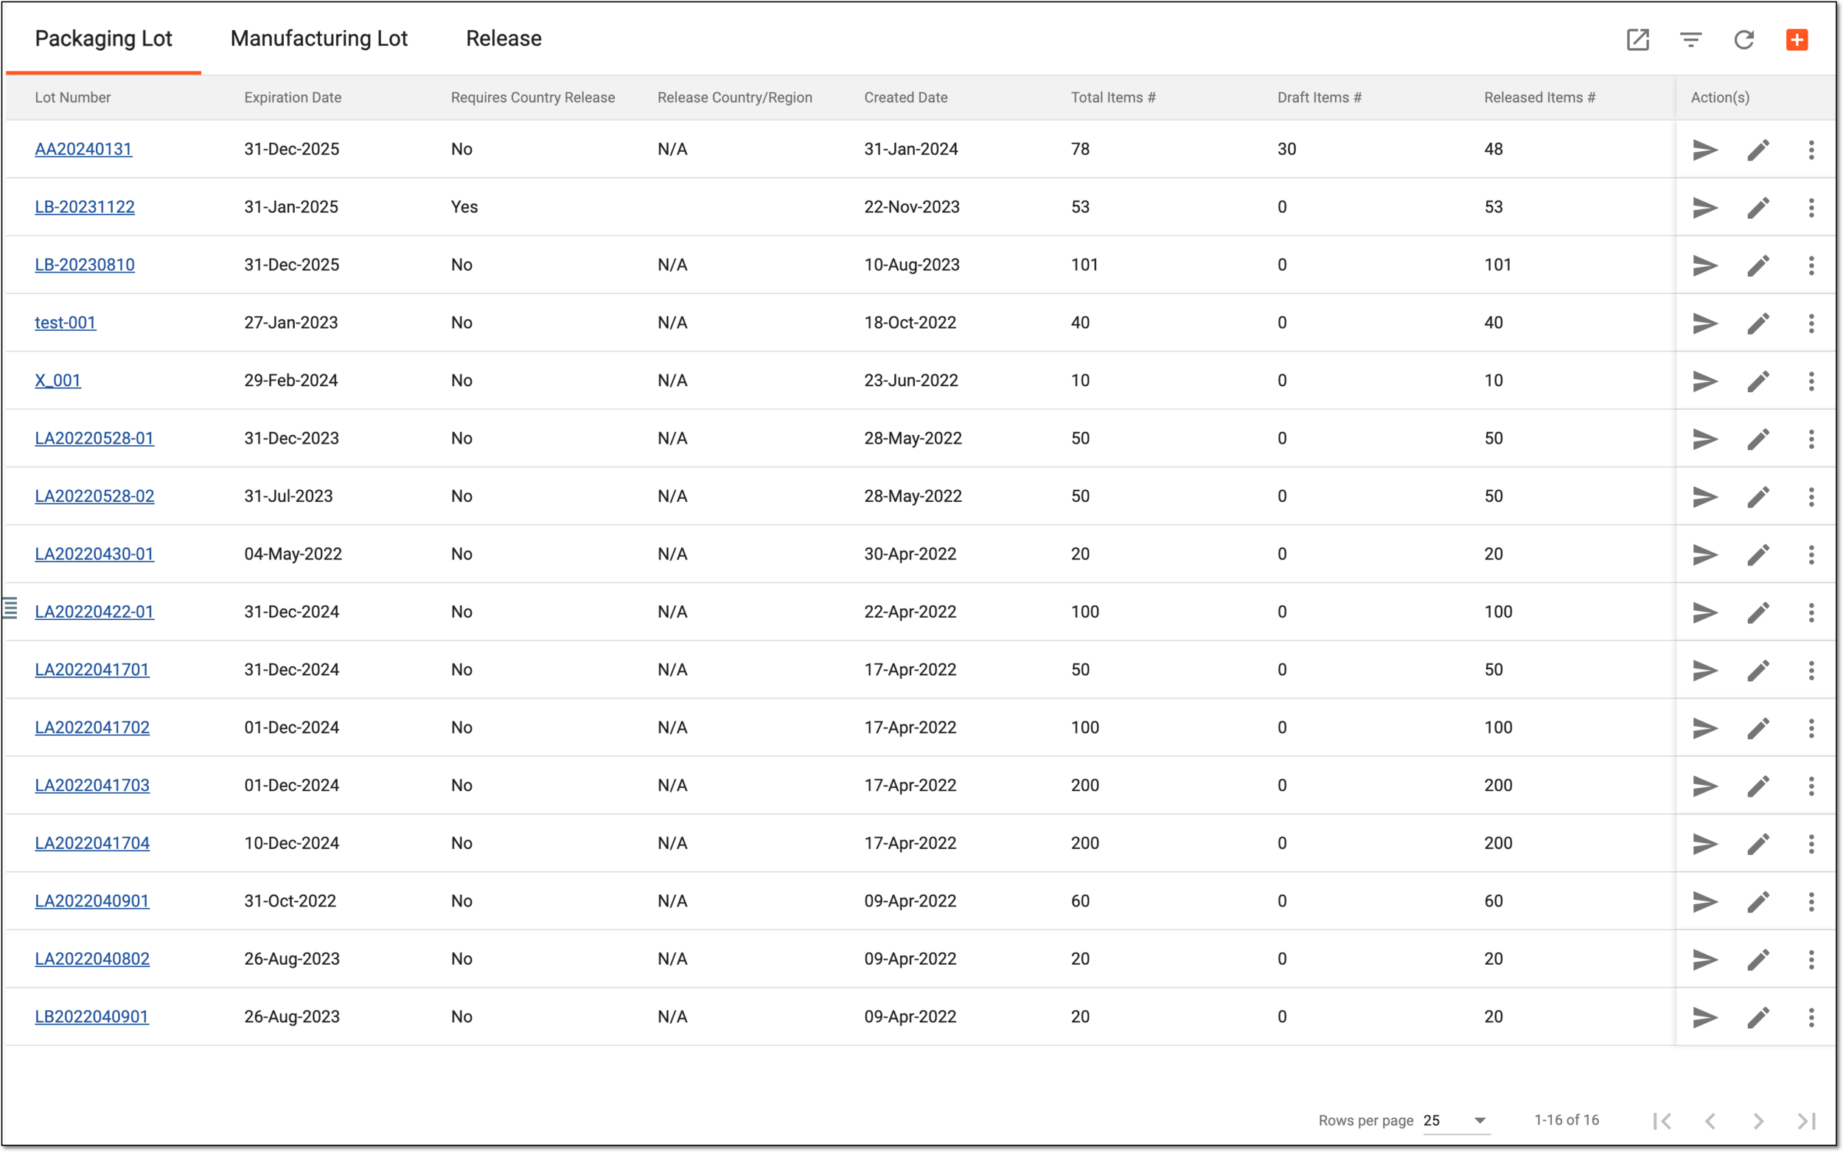Sort by the Expiration Date column header

tap(293, 97)
